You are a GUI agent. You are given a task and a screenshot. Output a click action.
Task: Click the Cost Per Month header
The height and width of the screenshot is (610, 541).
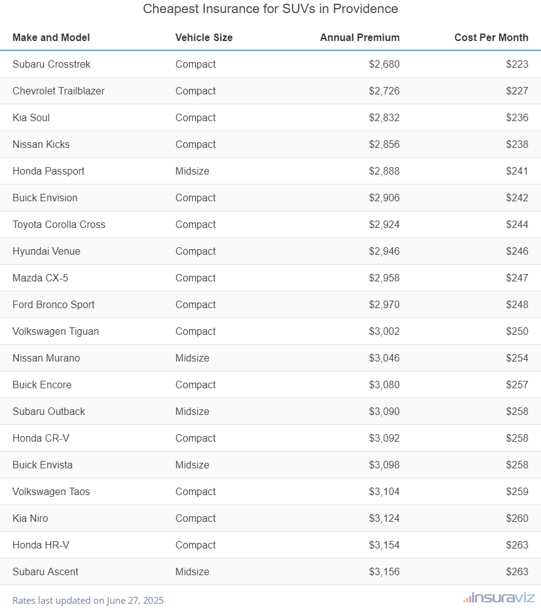click(x=491, y=37)
